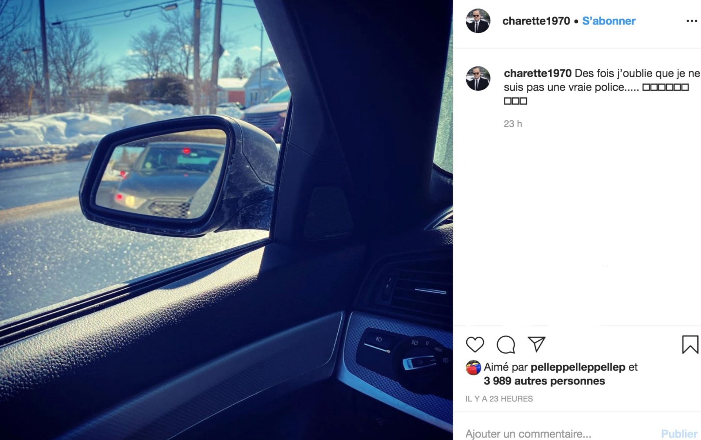Click the avatar beside the caption
This screenshot has height=440, width=701.
point(478,79)
